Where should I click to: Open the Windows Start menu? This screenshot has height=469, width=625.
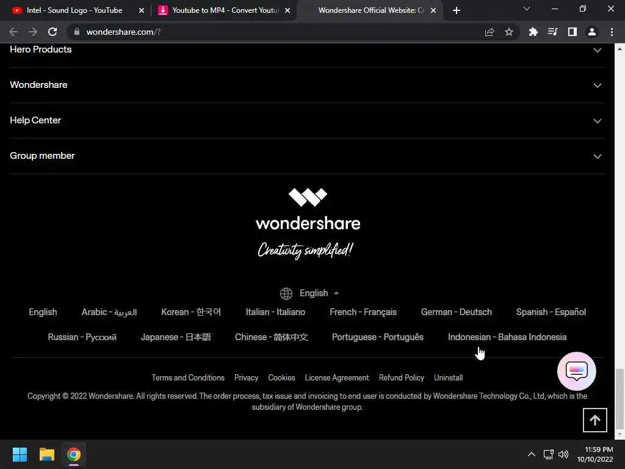point(20,454)
